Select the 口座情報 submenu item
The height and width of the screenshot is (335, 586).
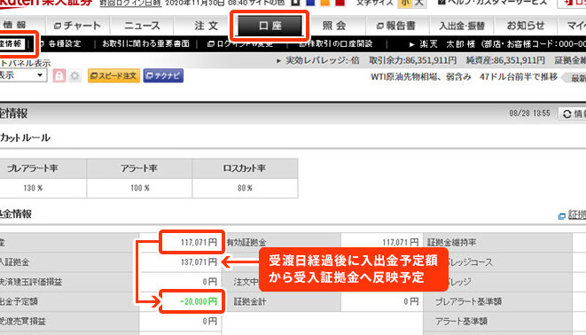pos(12,43)
